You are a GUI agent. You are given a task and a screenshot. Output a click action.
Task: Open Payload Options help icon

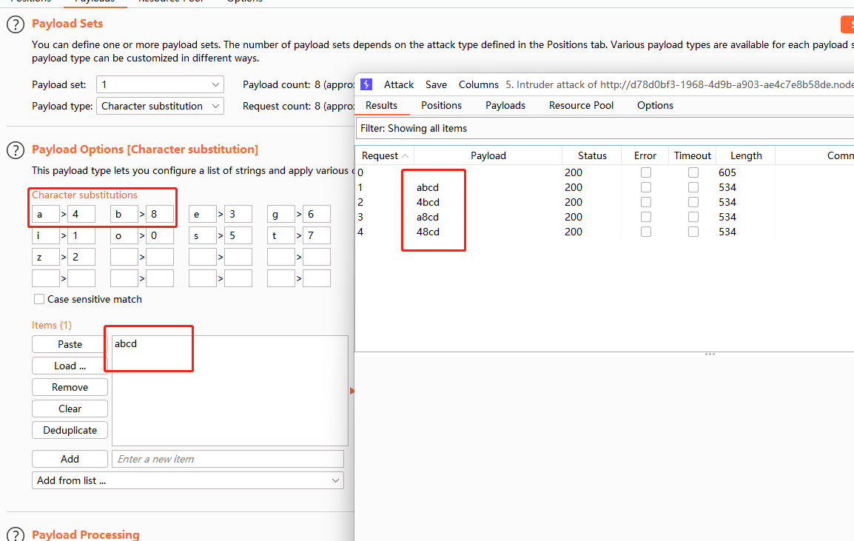click(x=16, y=149)
